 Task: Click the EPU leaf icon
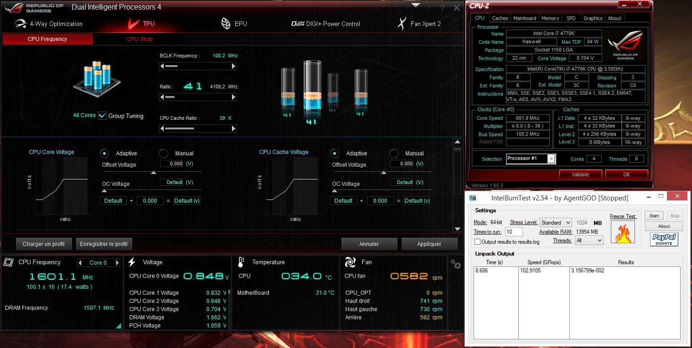[x=226, y=24]
